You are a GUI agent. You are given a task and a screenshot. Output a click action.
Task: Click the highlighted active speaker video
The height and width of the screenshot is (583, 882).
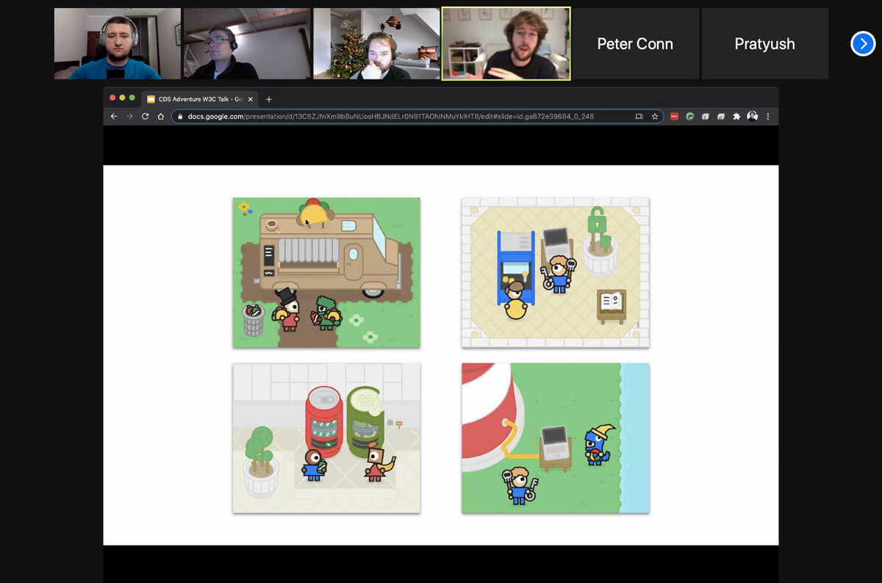pyautogui.click(x=506, y=43)
